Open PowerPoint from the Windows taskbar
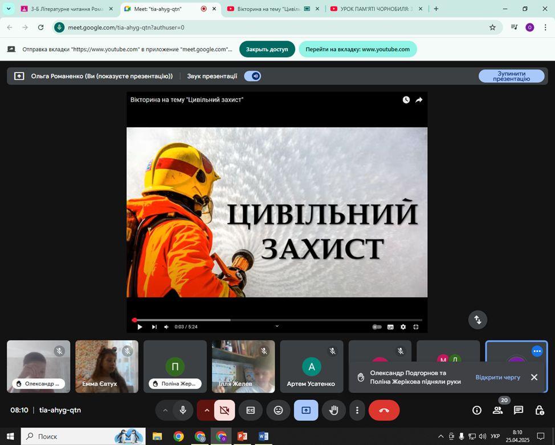This screenshot has height=445, width=555. pos(242,436)
